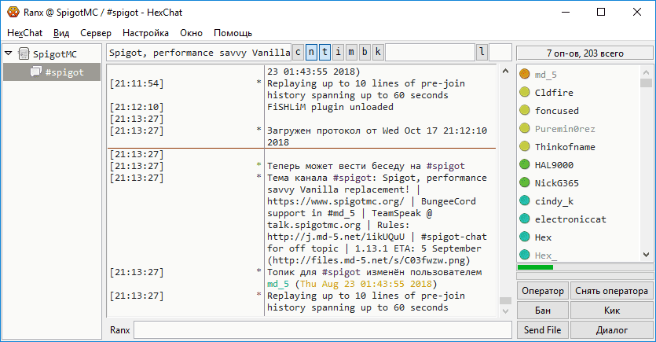Toggle the 'n' channel mode button
The height and width of the screenshot is (342, 656).
(312, 53)
